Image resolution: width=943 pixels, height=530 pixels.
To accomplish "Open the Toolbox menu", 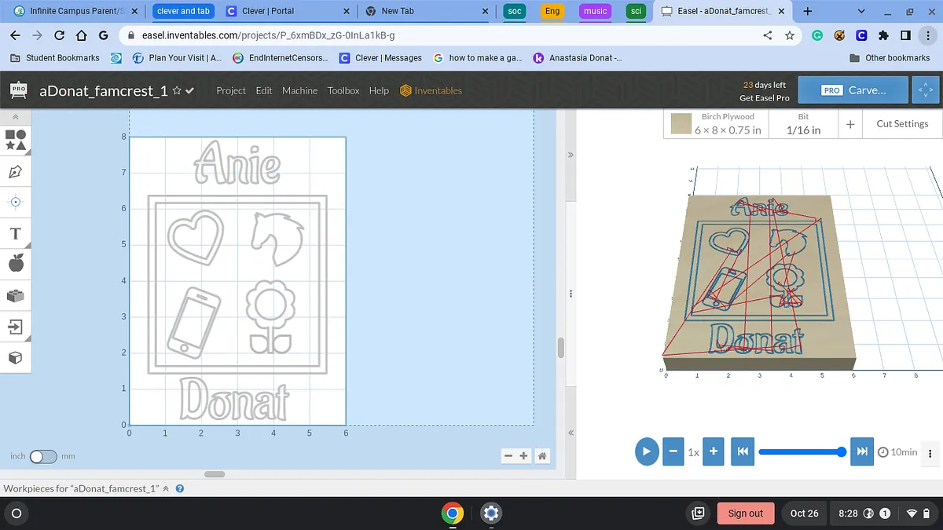I will click(x=343, y=90).
